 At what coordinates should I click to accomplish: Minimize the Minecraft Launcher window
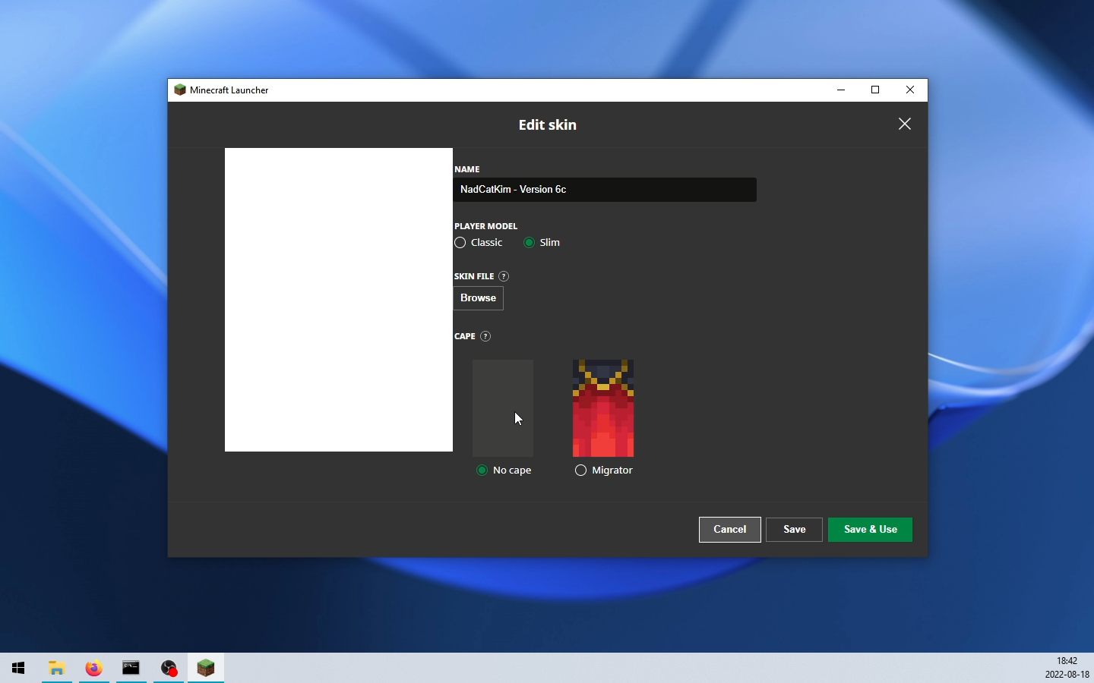842,90
